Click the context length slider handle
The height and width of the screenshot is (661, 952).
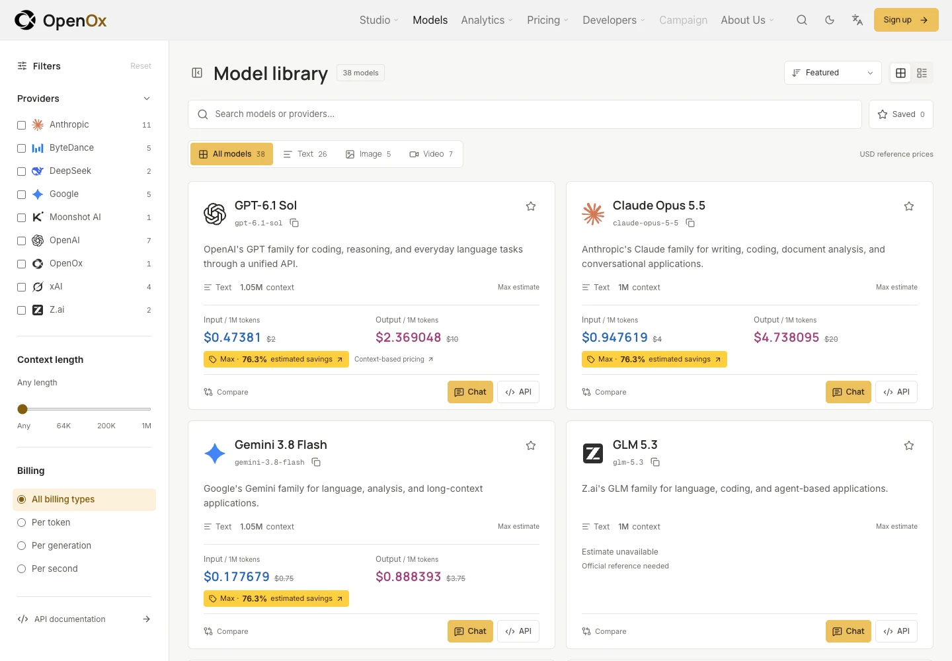click(22, 409)
